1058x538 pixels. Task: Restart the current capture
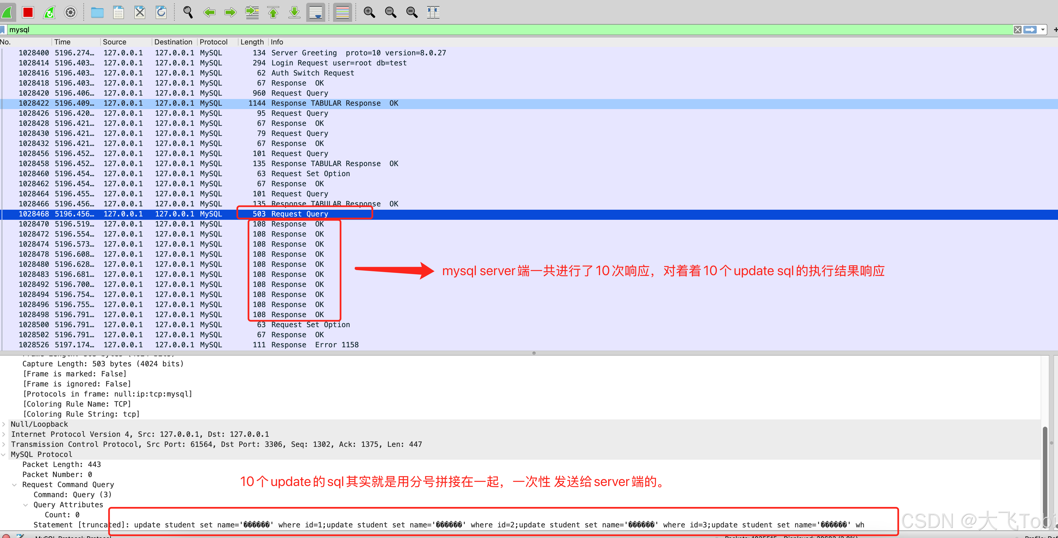coord(49,12)
